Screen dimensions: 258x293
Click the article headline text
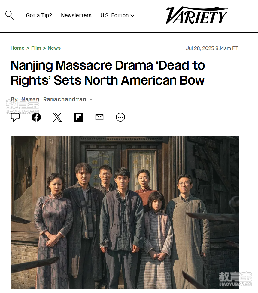point(108,73)
